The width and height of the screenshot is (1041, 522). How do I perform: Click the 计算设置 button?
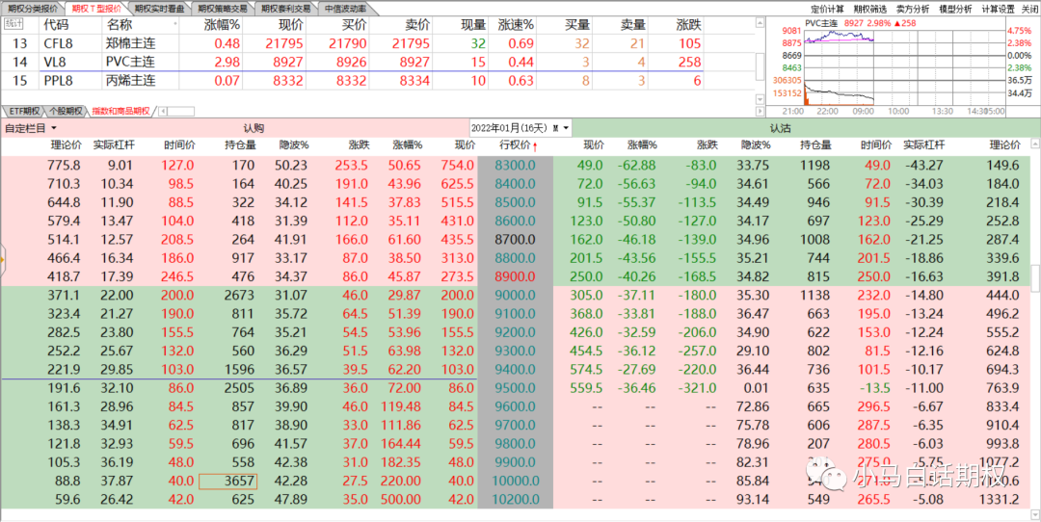[998, 8]
